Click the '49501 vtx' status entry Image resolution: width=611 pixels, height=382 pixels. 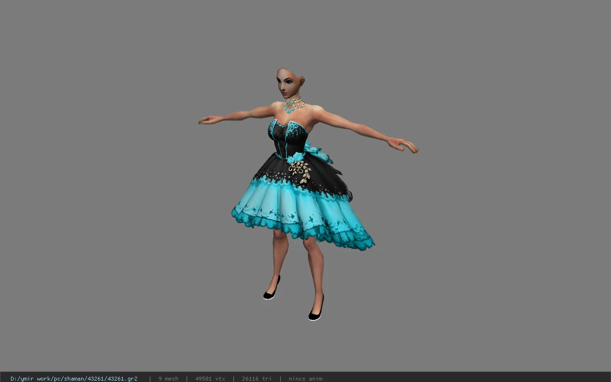(x=210, y=379)
